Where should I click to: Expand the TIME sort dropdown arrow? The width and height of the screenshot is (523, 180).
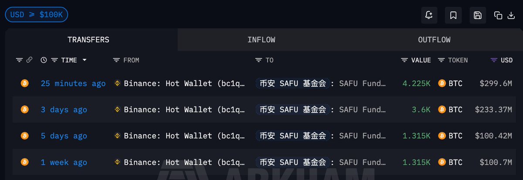85,60
